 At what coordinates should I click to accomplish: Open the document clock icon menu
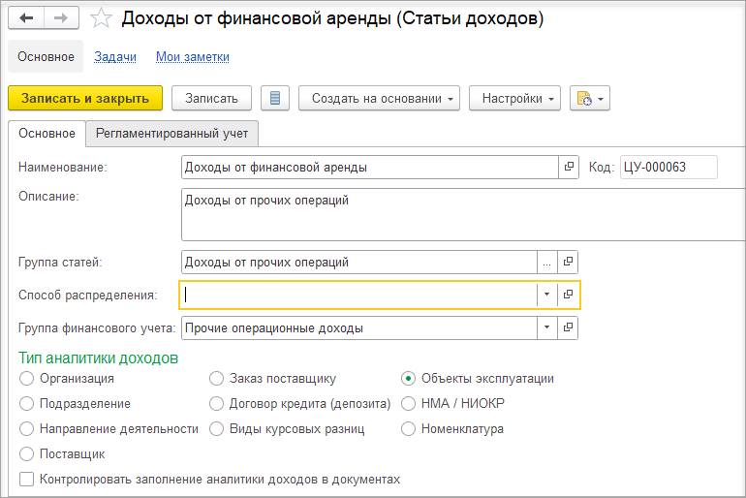589,98
